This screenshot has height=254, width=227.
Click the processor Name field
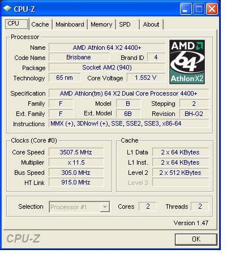107,48
